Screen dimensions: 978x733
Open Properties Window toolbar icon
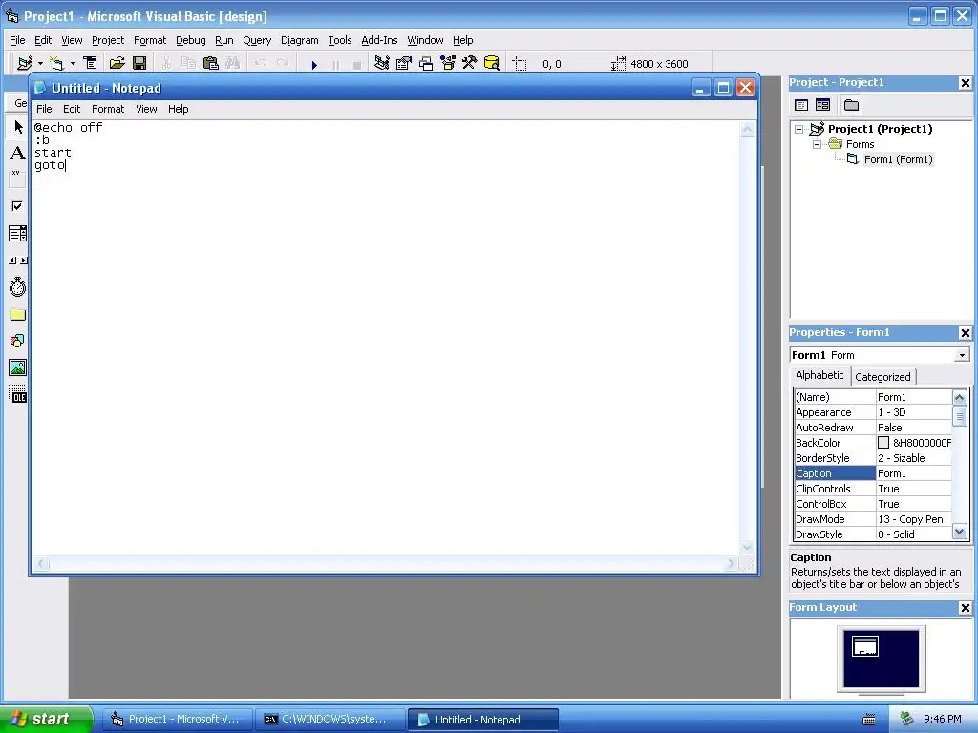[x=404, y=64]
